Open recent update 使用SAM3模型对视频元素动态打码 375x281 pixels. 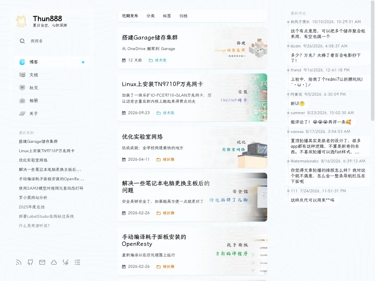click(51, 188)
